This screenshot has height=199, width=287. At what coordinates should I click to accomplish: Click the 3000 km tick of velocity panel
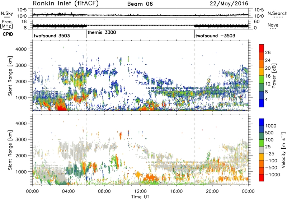[21, 139]
